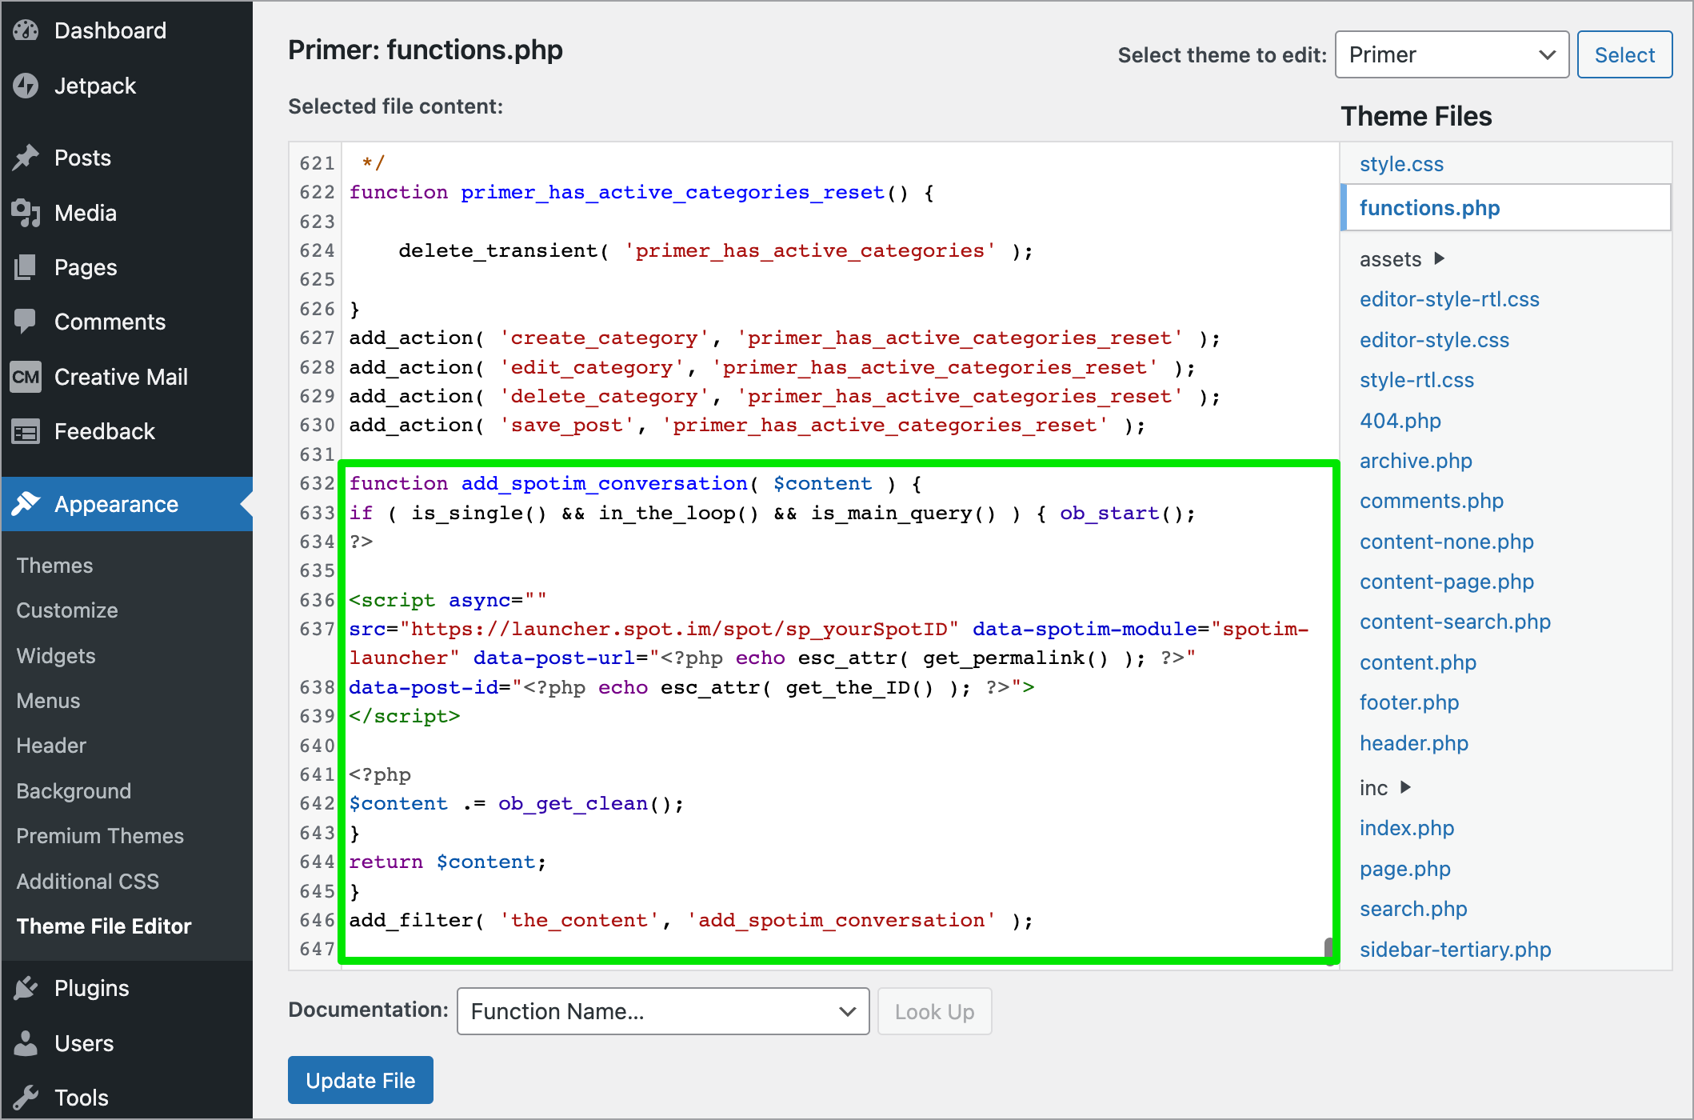Click the code editor scrollbar thumb

(1330, 950)
